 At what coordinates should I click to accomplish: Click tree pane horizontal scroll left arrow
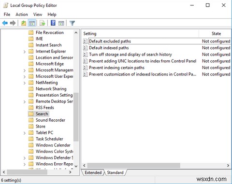click(4, 172)
